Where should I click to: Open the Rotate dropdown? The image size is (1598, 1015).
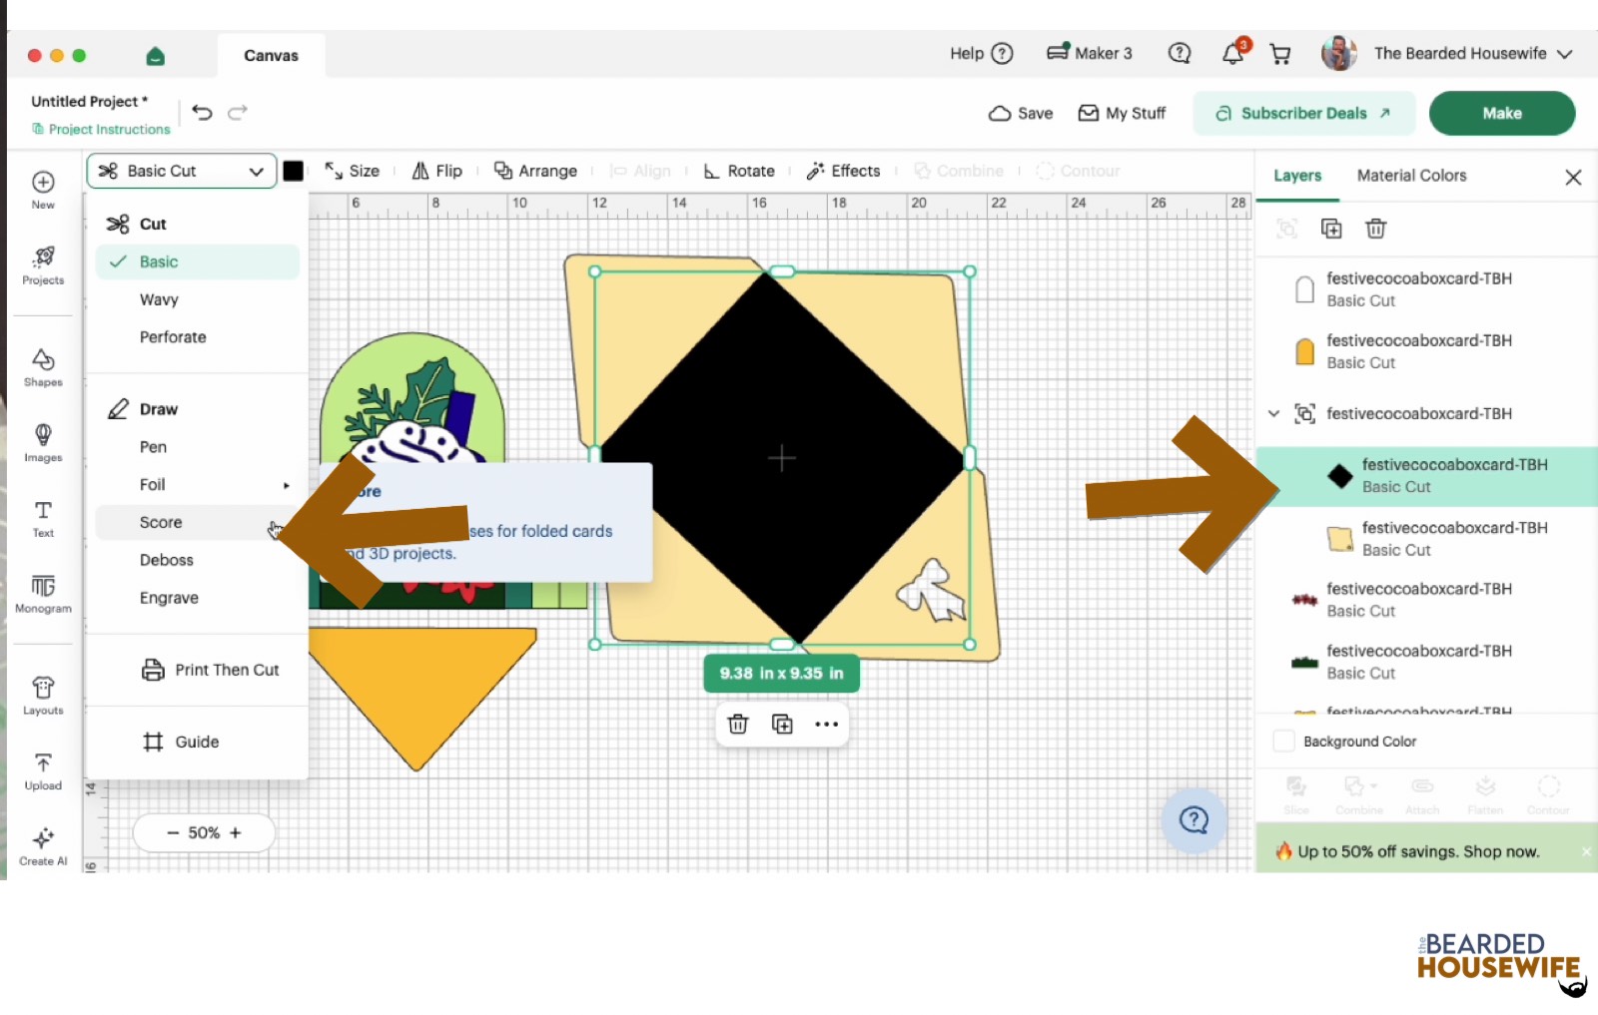[739, 171]
